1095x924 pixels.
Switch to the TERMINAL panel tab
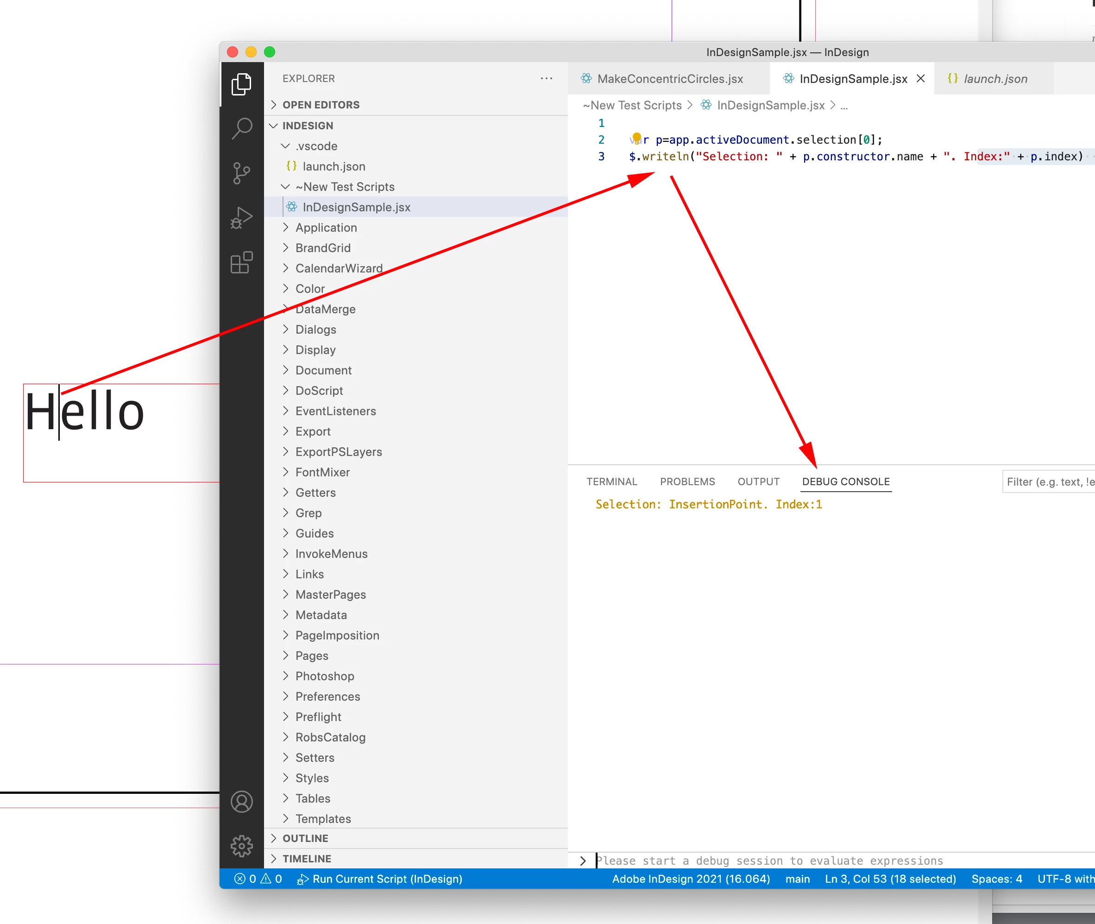[611, 481]
